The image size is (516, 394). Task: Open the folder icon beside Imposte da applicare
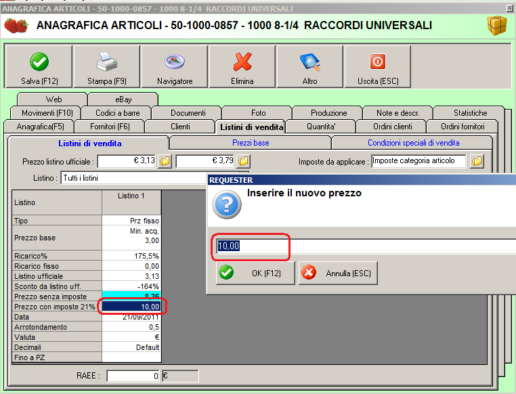(x=477, y=162)
